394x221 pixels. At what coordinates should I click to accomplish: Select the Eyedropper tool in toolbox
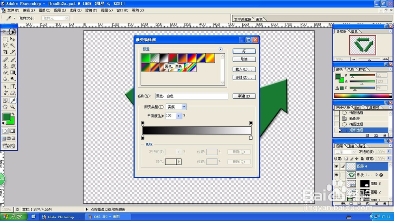[x=13, y=100]
